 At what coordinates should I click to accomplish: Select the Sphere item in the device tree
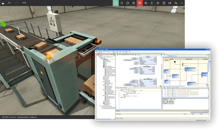click(106, 64)
